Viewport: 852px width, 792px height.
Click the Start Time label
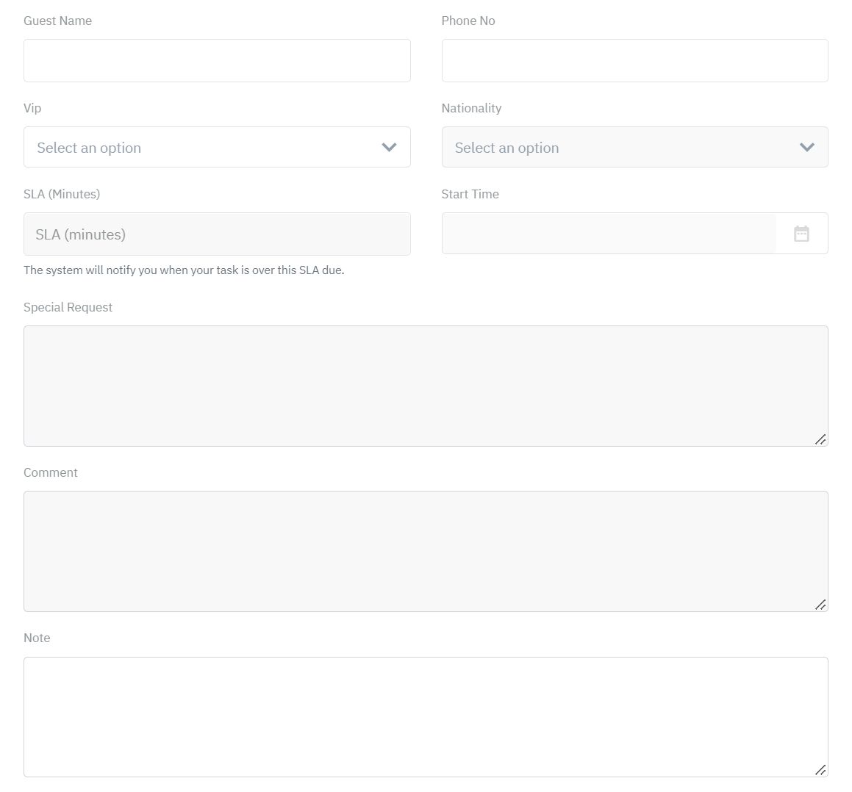470,194
